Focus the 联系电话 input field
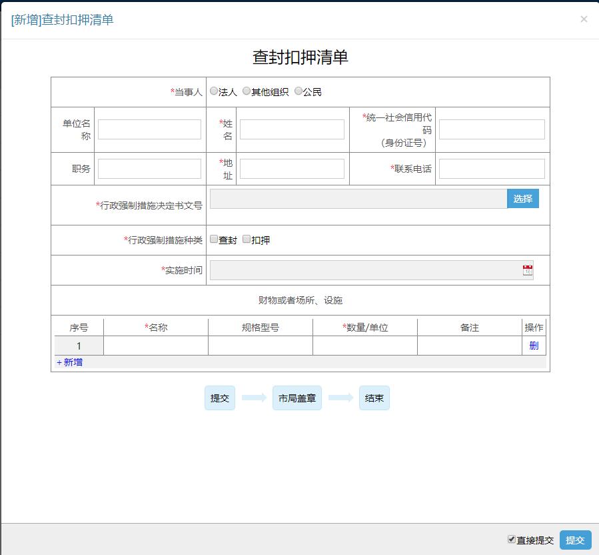 point(492,169)
